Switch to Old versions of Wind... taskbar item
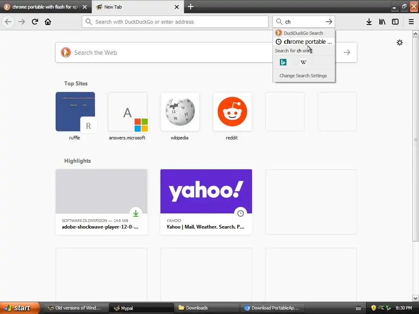 tap(76, 308)
